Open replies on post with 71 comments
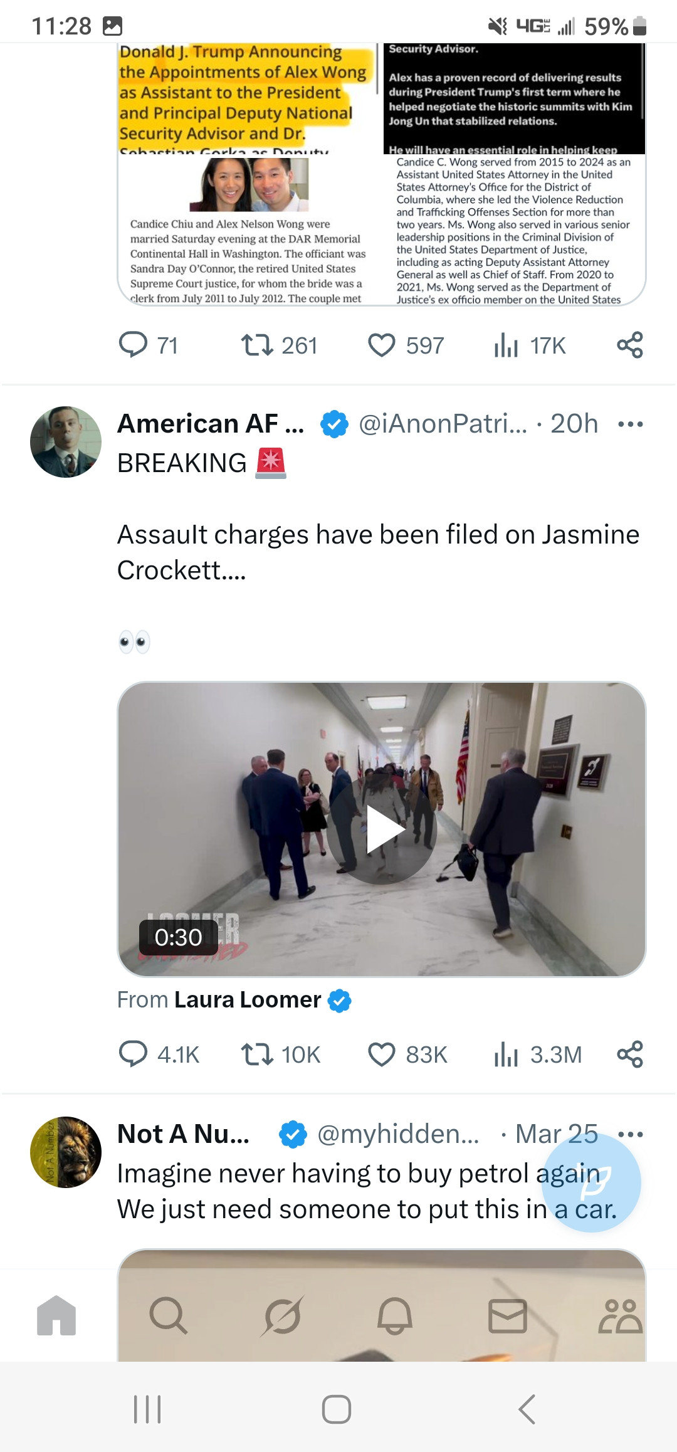The image size is (677, 1452). [133, 345]
